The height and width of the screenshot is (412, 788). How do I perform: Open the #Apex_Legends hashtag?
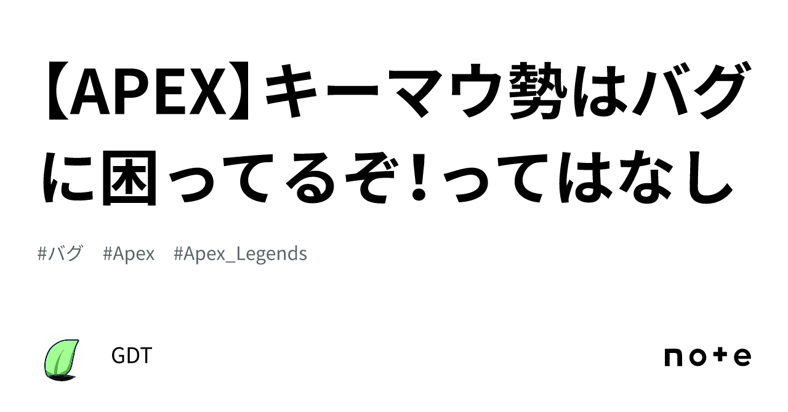click(240, 253)
